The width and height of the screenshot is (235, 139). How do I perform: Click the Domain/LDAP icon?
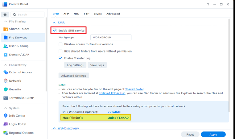[6, 55]
